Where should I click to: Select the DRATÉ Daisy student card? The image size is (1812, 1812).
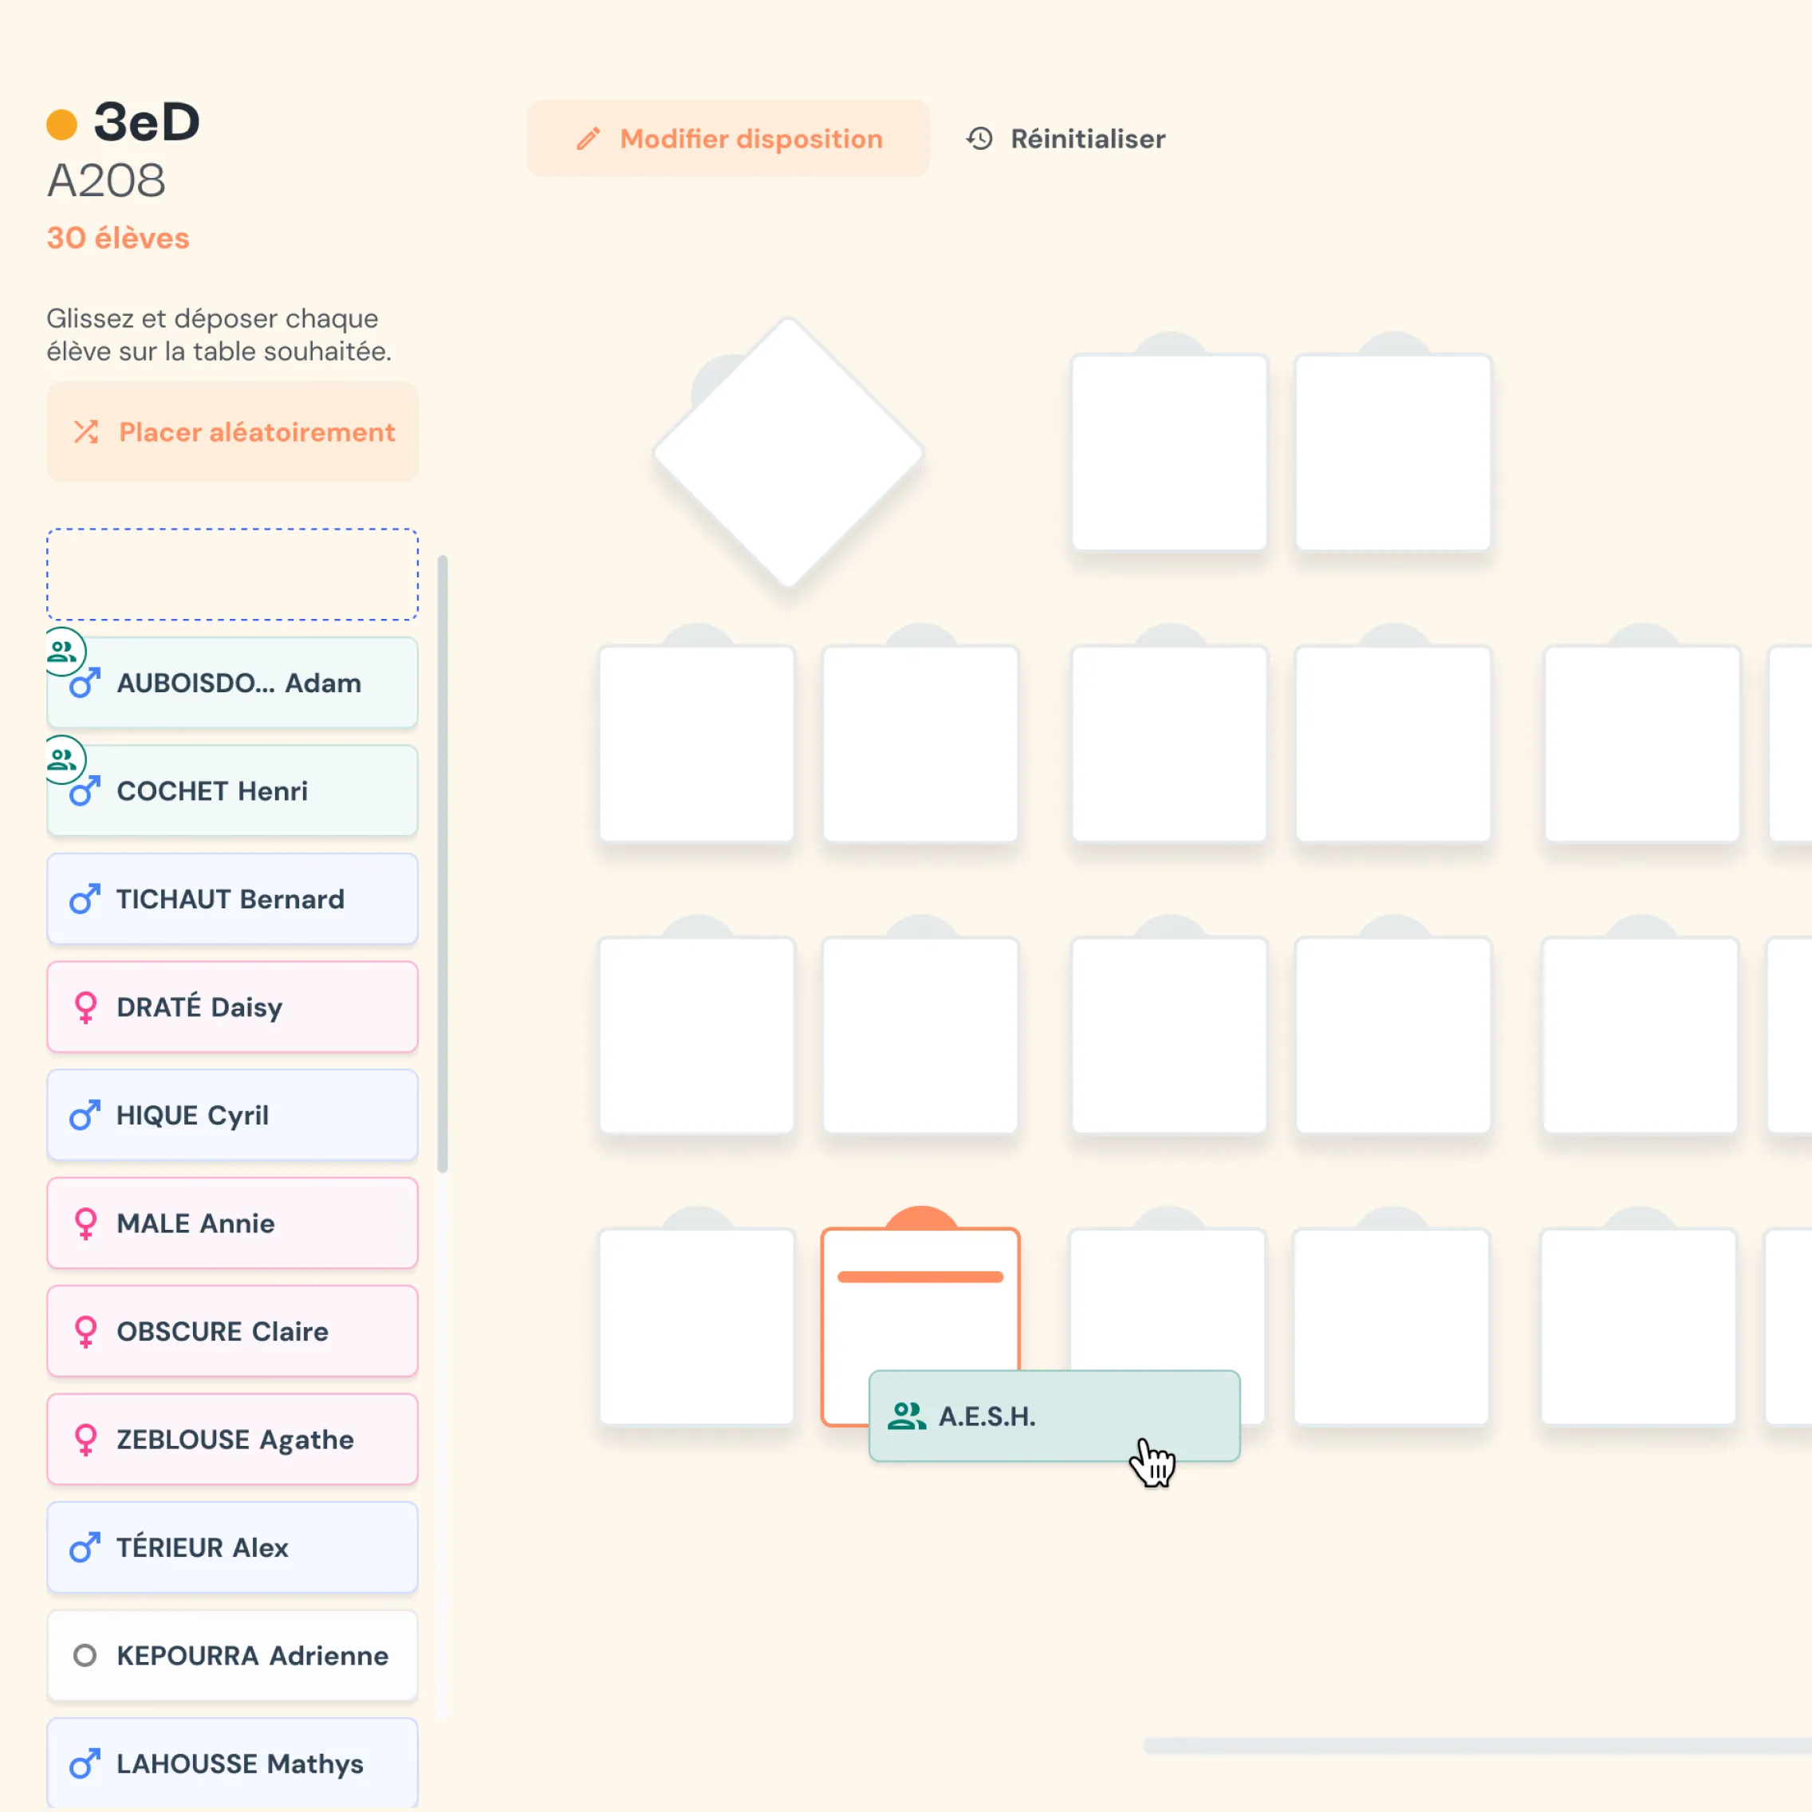[x=233, y=1007]
